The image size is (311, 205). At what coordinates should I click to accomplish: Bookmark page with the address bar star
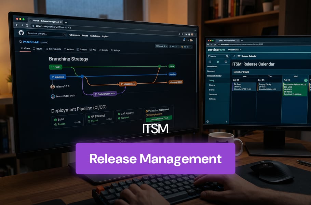click(182, 34)
